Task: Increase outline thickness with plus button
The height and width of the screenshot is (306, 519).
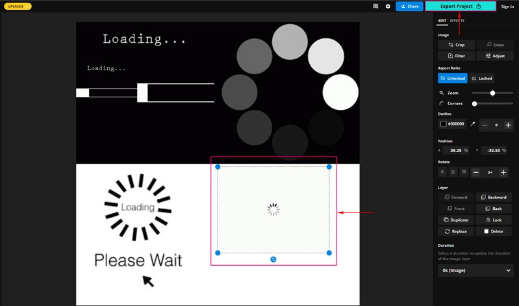Action: pos(508,125)
